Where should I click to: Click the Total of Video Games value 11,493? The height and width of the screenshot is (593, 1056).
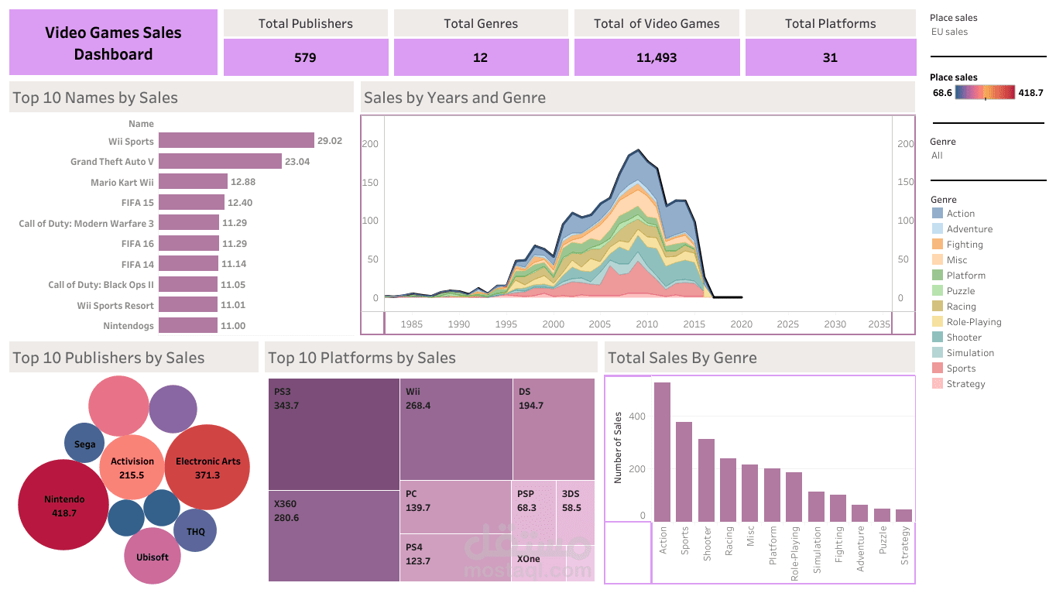(656, 57)
